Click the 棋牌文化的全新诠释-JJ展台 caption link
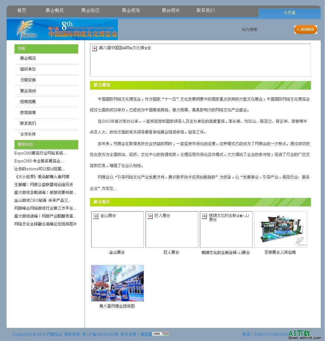The width and height of the screenshot is (325, 341). coord(226,253)
